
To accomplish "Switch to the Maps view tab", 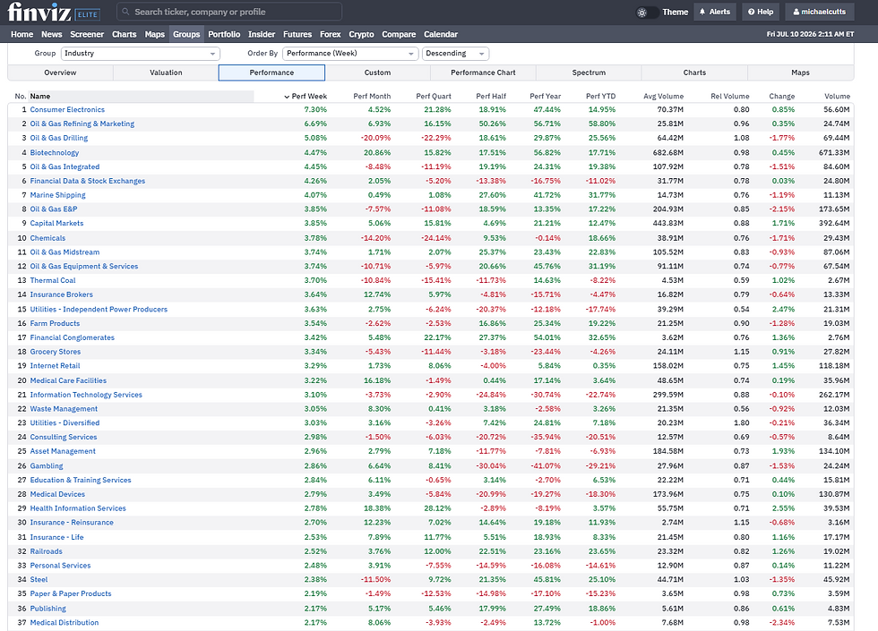I will pos(801,72).
